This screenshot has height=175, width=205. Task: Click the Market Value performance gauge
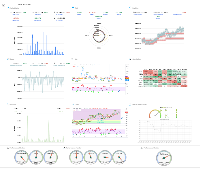point(22,157)
